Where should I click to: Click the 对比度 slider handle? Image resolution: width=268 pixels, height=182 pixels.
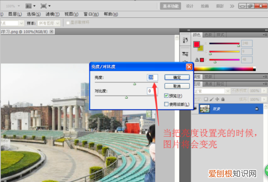(x=126, y=97)
